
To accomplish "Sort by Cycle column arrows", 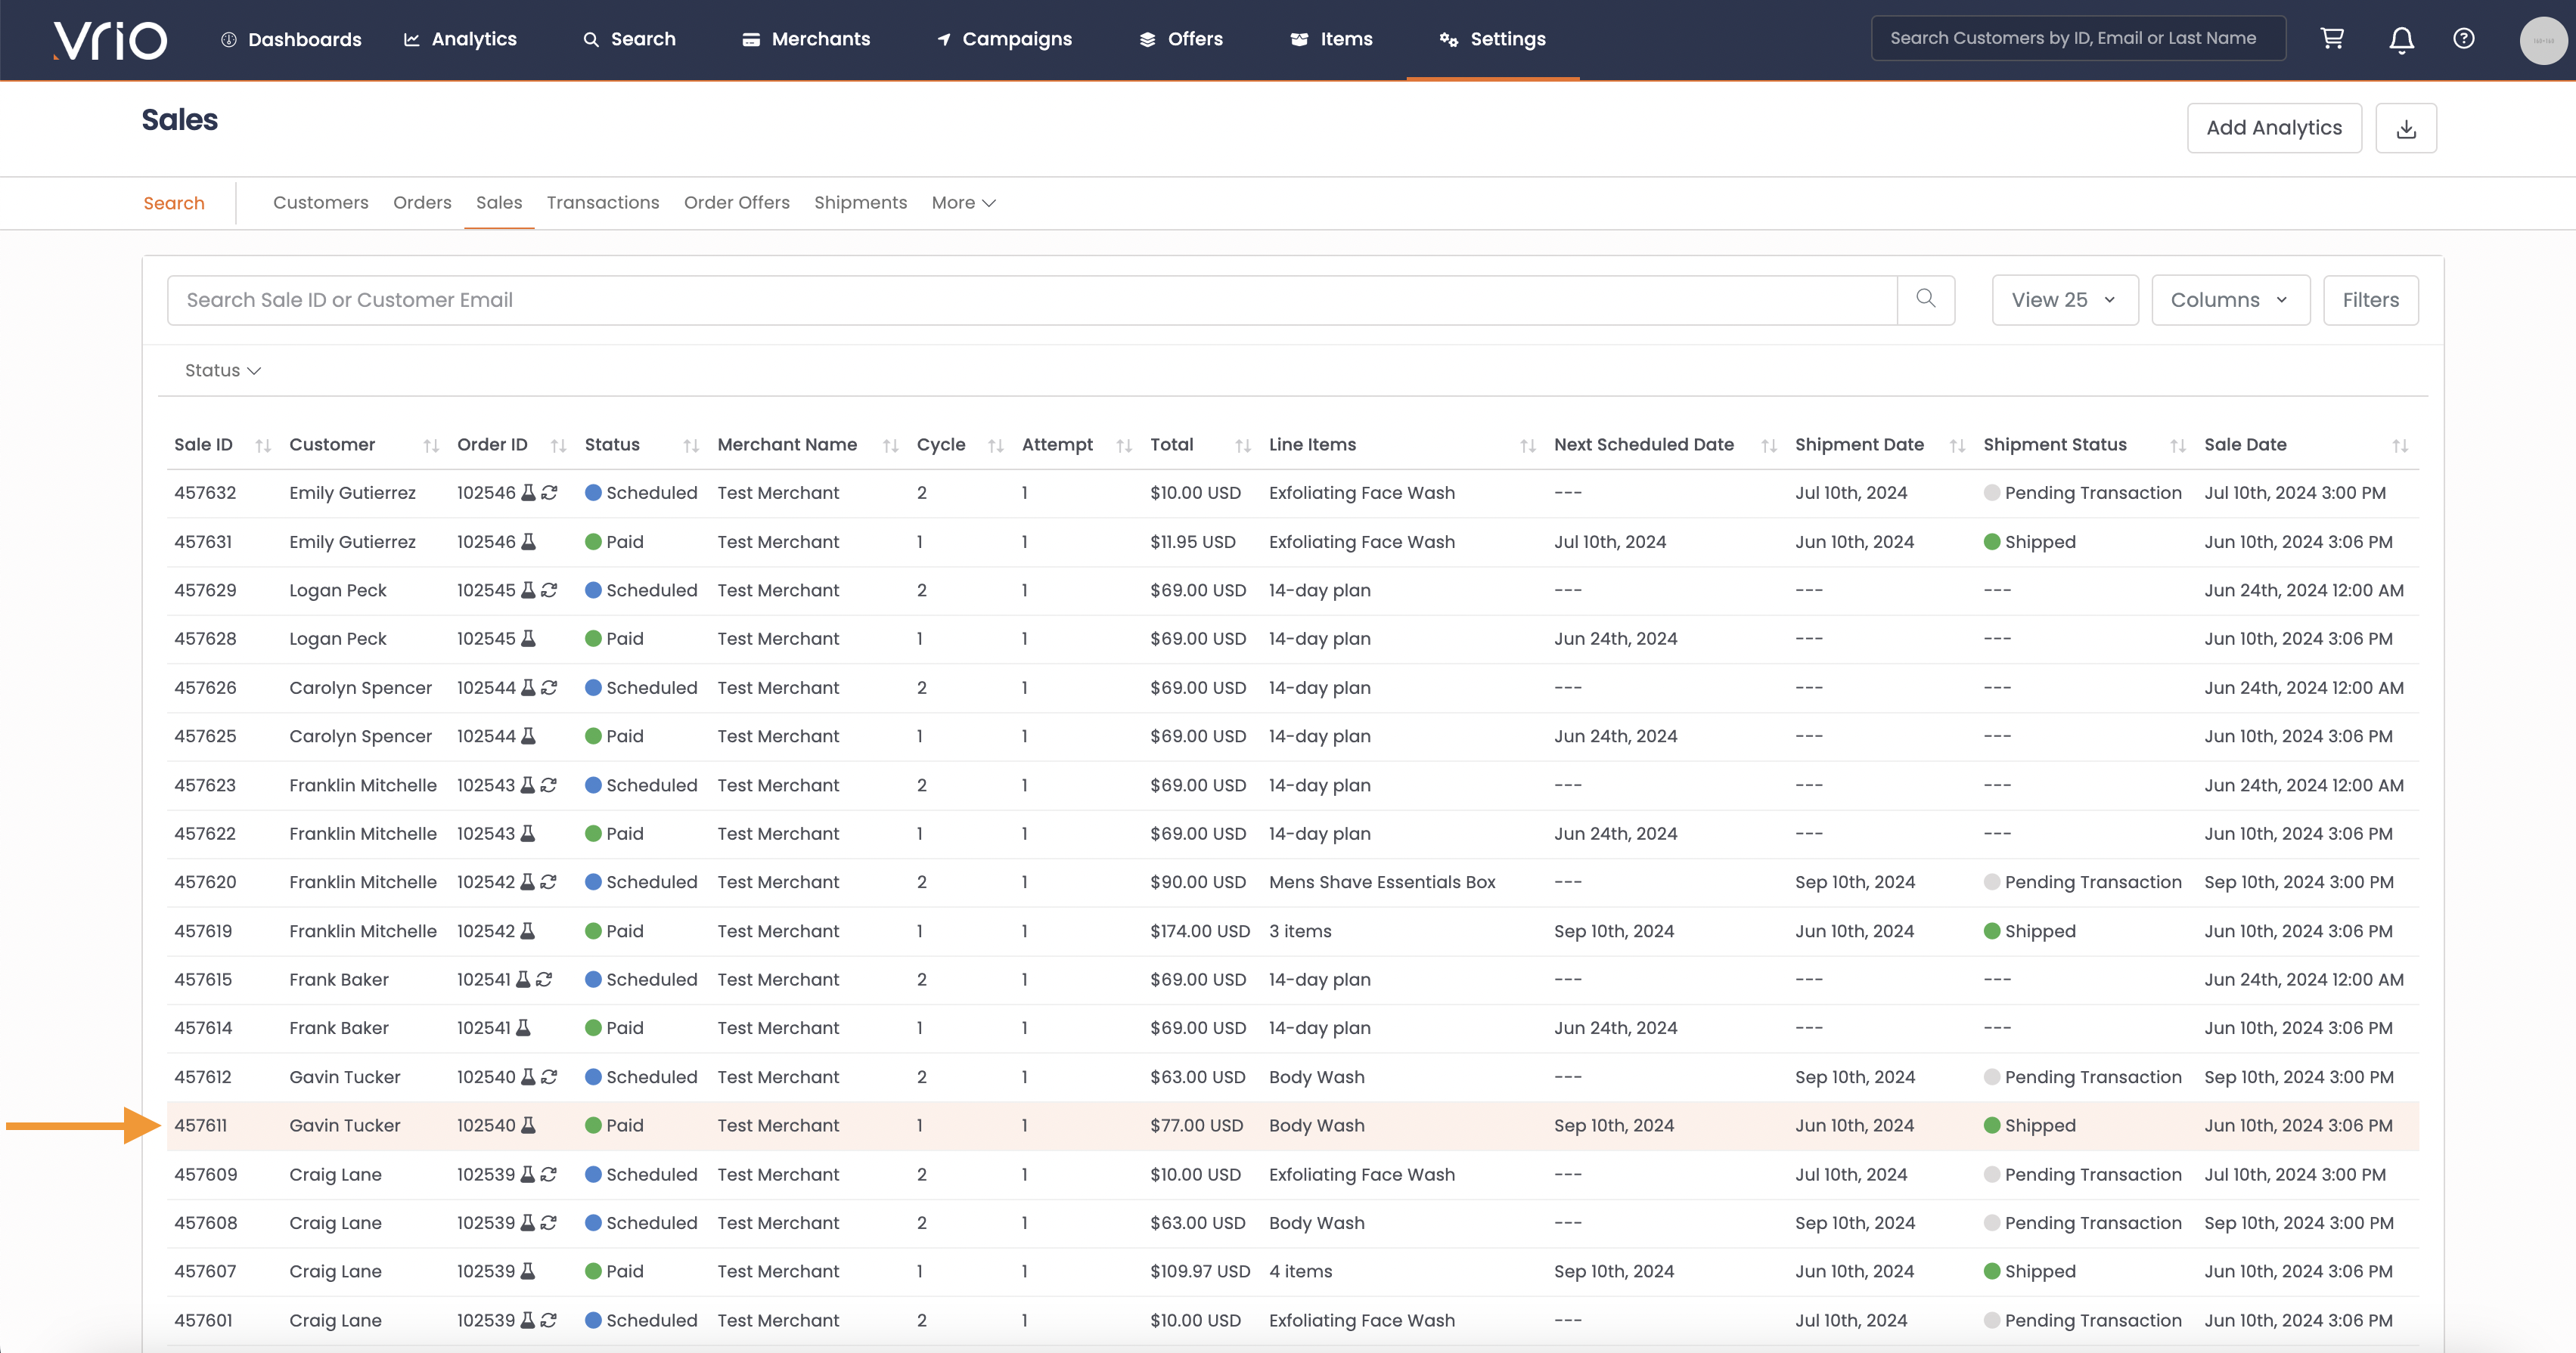I will [x=995, y=446].
